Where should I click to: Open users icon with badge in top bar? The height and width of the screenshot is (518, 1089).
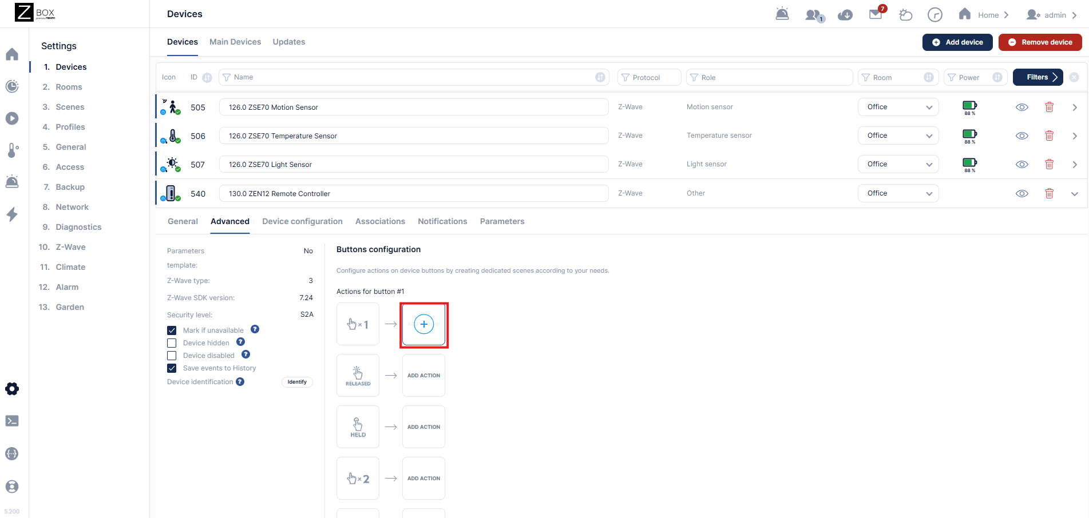(814, 15)
